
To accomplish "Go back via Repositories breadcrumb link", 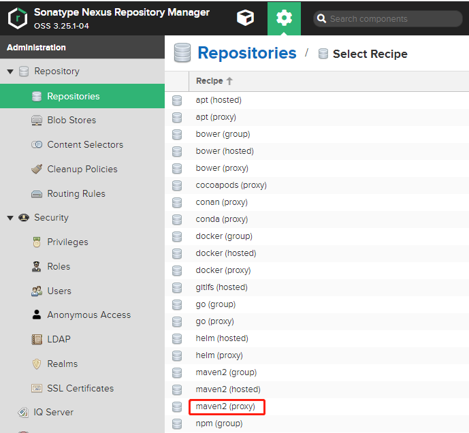I will 246,53.
